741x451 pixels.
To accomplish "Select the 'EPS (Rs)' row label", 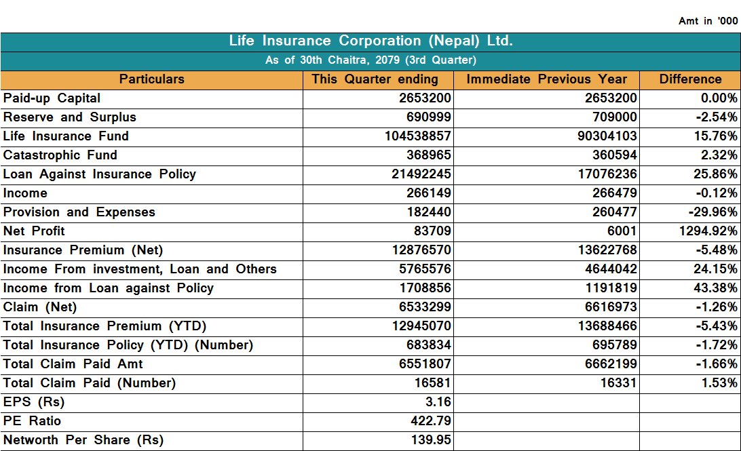I will click(x=34, y=402).
